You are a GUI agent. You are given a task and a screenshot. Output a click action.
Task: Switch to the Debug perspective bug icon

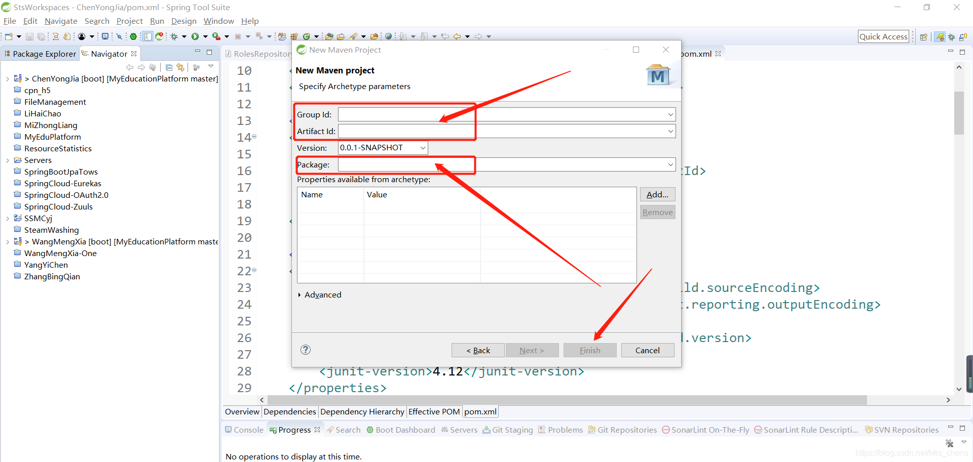[952, 37]
